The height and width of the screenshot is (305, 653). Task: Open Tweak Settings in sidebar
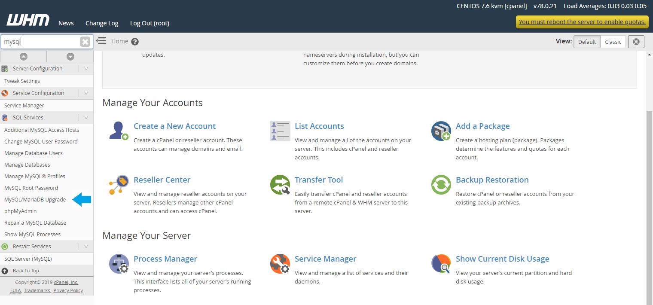22,81
